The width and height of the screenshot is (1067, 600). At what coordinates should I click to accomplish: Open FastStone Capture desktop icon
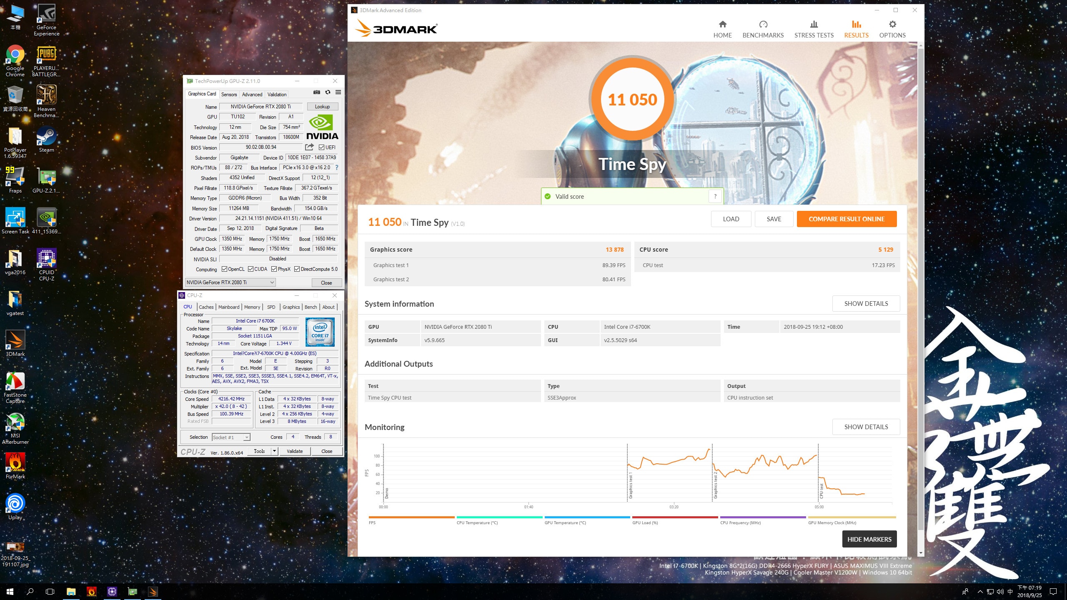click(x=15, y=387)
